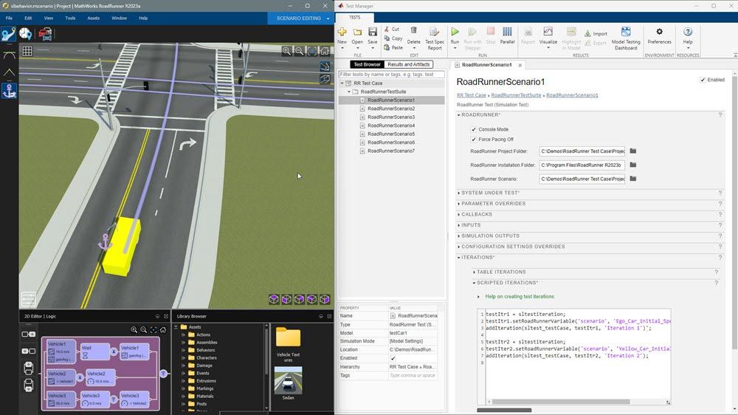Select RoadRunnerScenario4 in the test tree

point(391,126)
